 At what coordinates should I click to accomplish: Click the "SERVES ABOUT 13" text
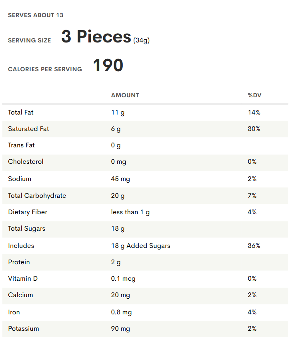pos(36,15)
